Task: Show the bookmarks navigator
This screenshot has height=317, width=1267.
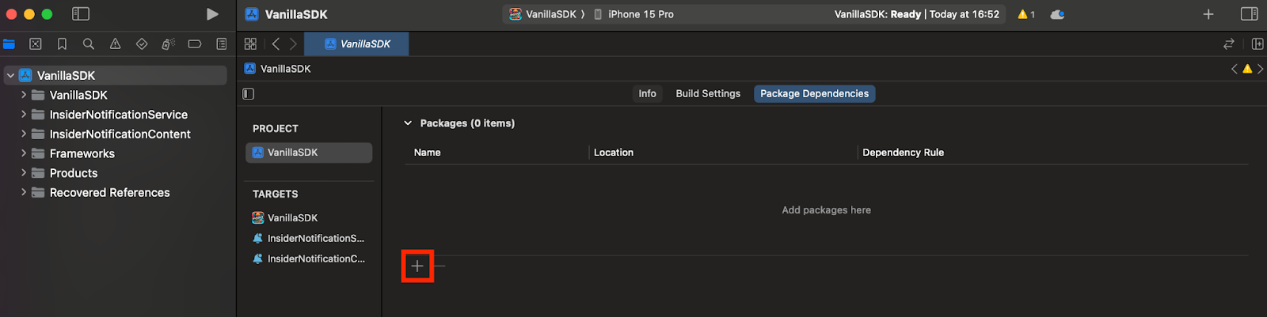Action: click(x=62, y=44)
